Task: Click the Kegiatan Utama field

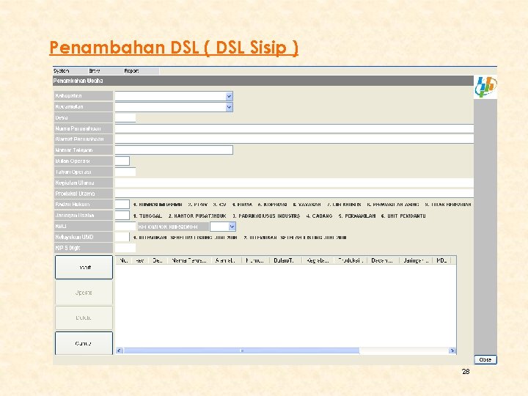Action: (294, 183)
